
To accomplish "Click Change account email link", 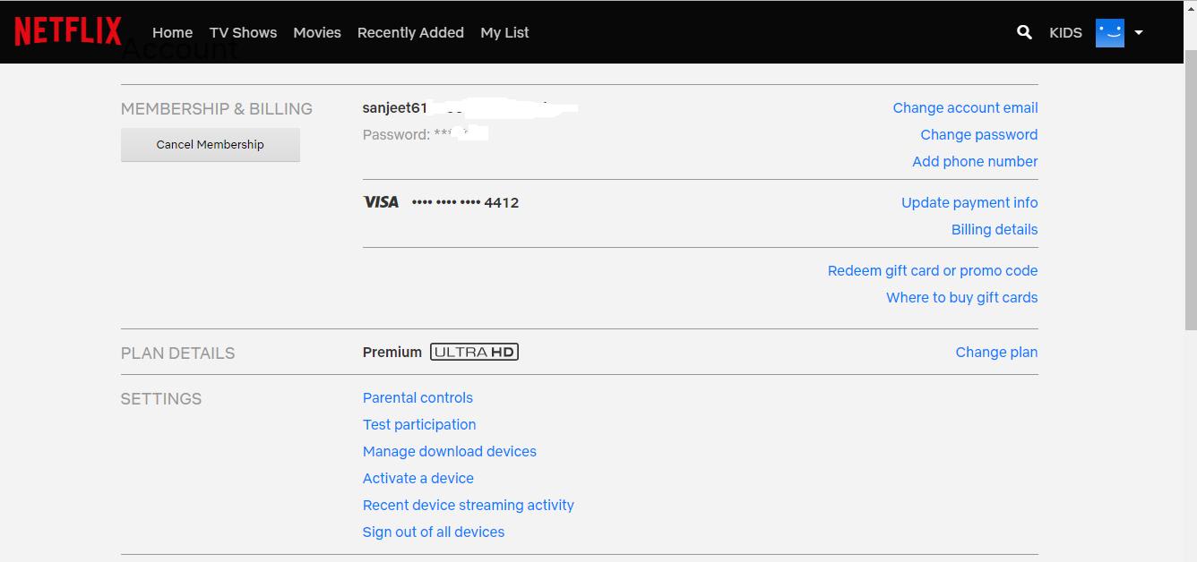I will tap(965, 107).
